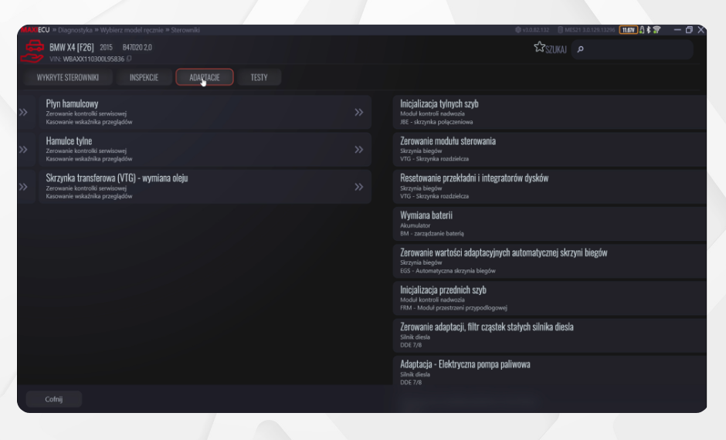Click the battery voltage 11.67V indicator
726x440 pixels.
coord(628,30)
